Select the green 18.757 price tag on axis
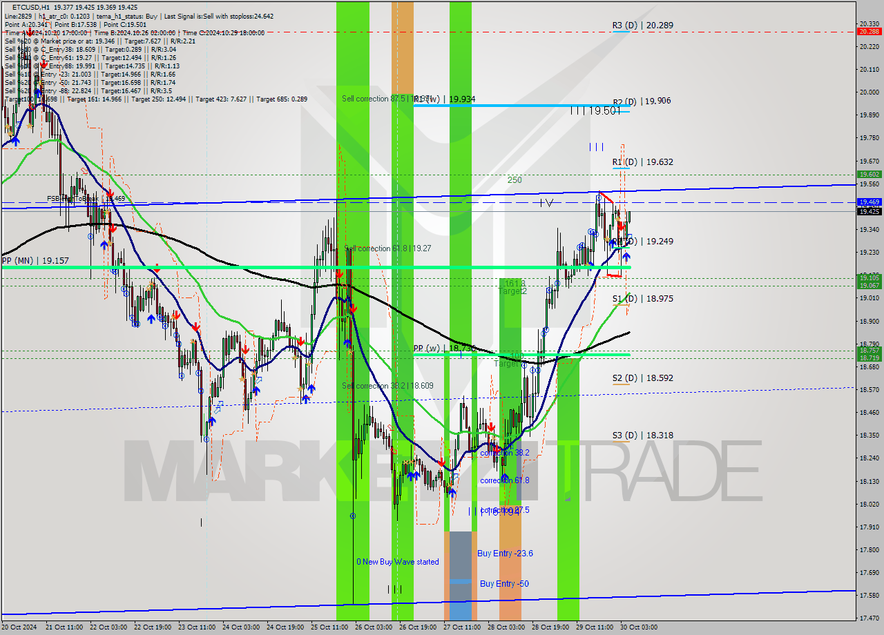884x635 pixels. 869,351
